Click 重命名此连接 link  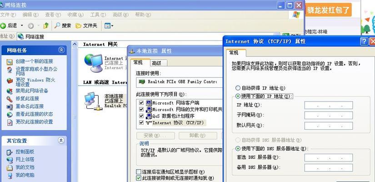coord(30,106)
